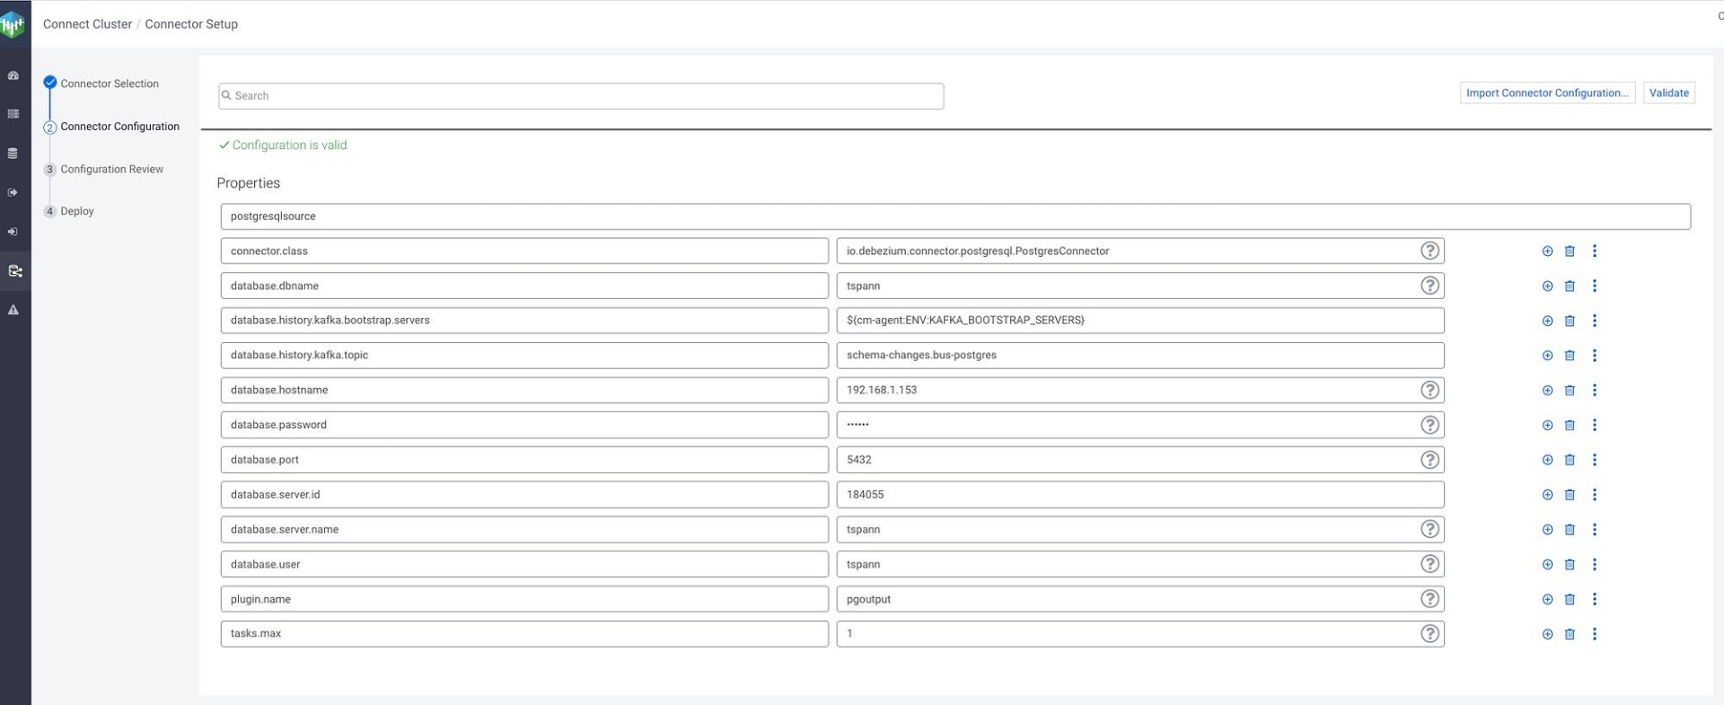This screenshot has width=1724, height=705.
Task: Add a property after connector.class row
Action: (x=1547, y=251)
